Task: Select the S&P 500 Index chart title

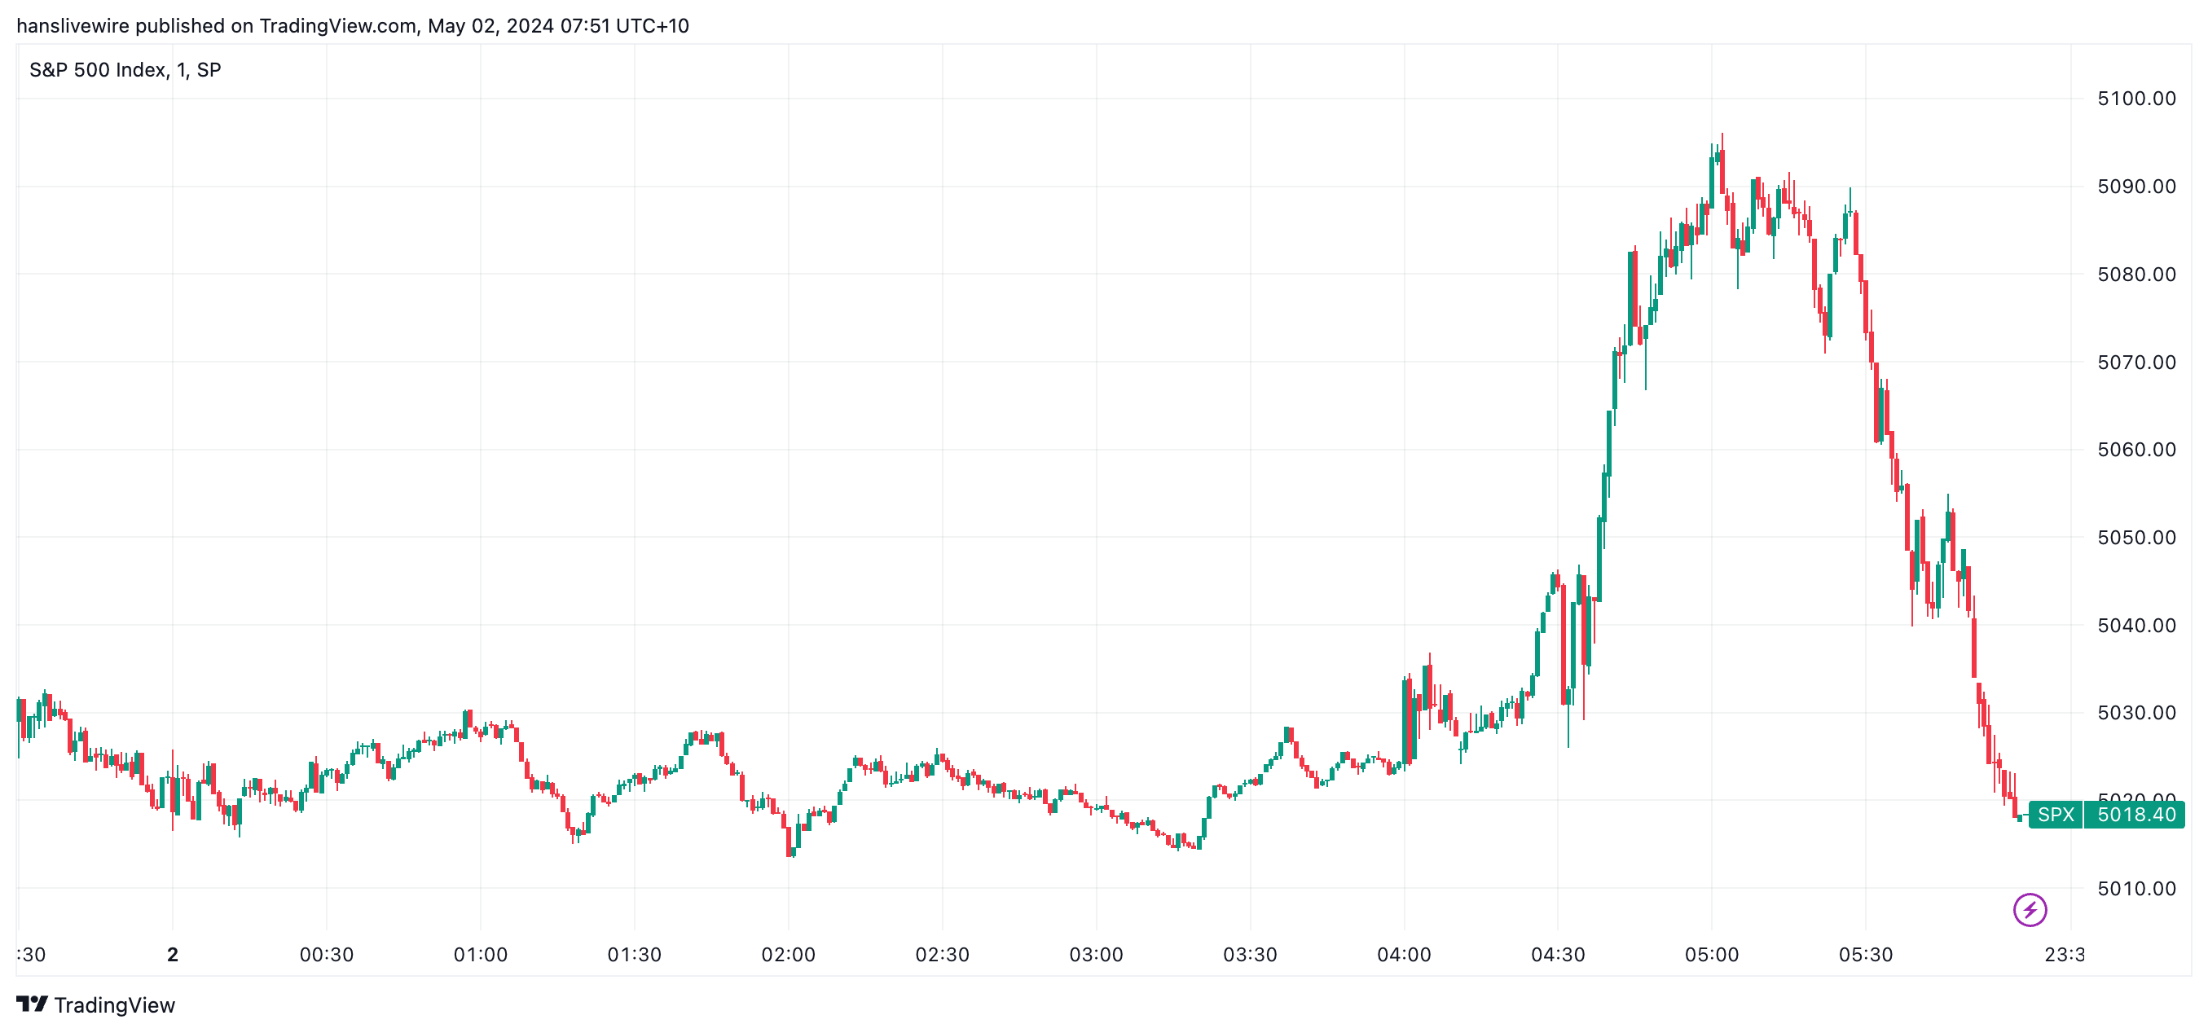Action: 125,69
